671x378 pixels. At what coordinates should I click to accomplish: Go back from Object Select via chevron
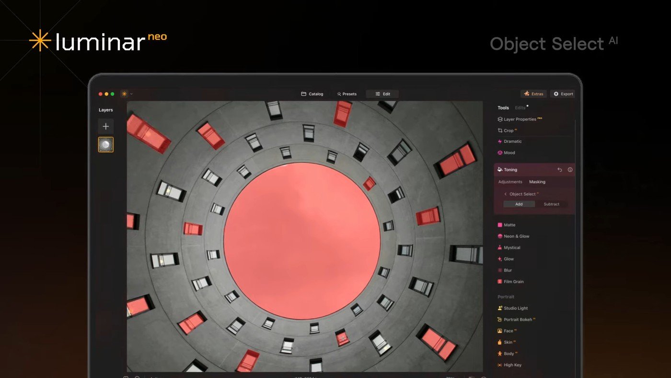coord(506,194)
